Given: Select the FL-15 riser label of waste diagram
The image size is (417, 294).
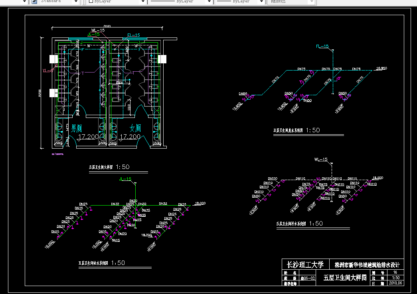Looking at the screenshot, I should tap(322, 46).
